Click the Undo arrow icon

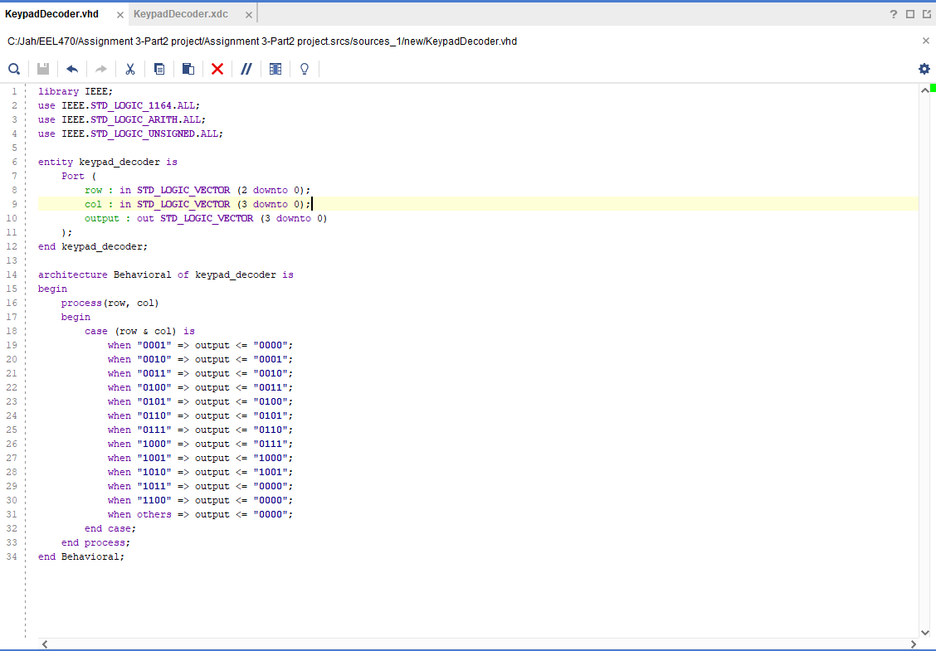pos(72,69)
